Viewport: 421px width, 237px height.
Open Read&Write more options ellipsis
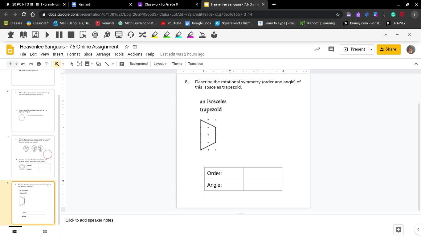click(x=398, y=35)
